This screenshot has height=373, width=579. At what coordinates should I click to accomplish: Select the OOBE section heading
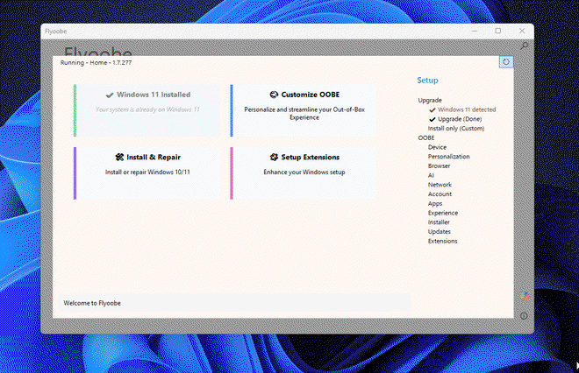coord(426,137)
